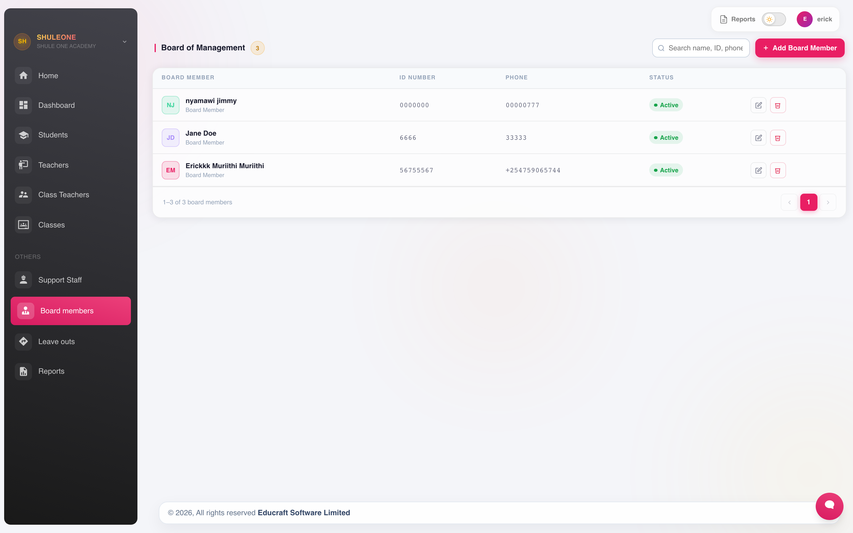Open Reports in the sidebar menu
Screen dimensions: 853x533
(71, 371)
